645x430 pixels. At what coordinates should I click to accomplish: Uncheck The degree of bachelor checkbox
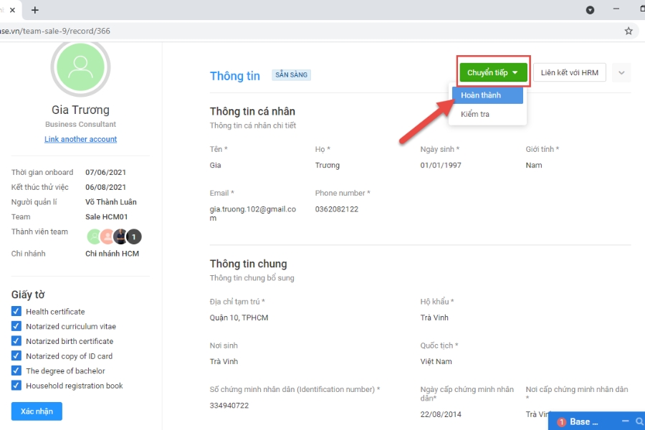pyautogui.click(x=16, y=371)
